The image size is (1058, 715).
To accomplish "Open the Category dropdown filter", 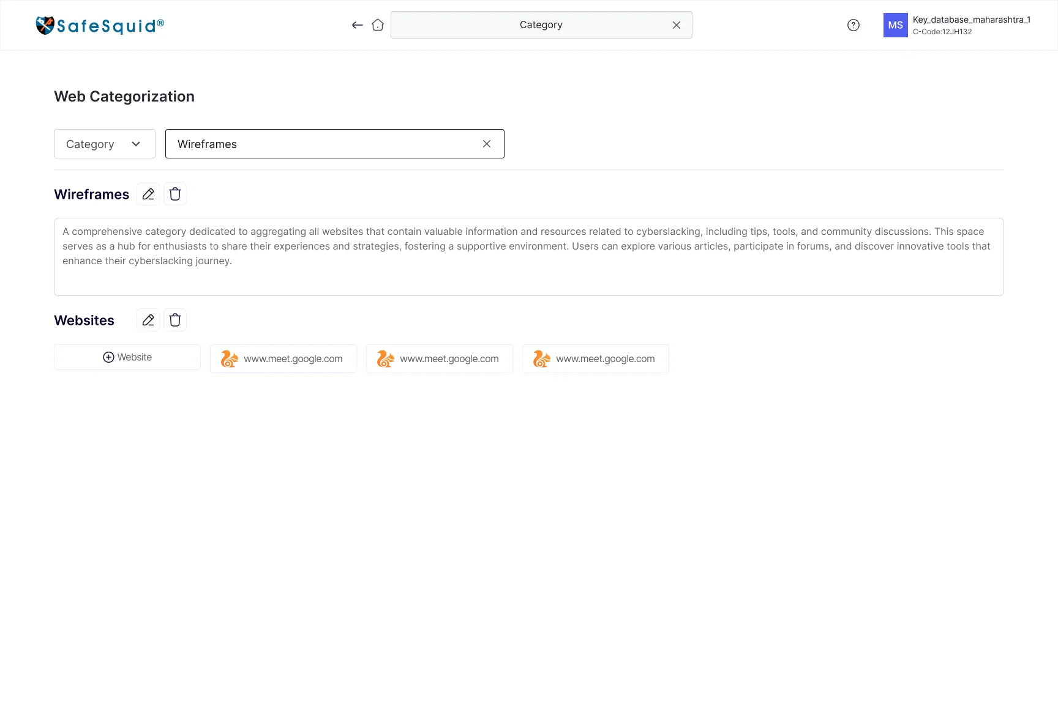I will [105, 144].
